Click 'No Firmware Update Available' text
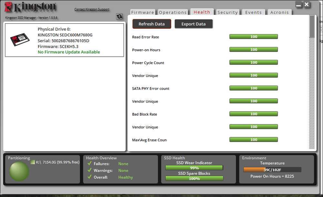Viewport: 323px width, 197px height. pyautogui.click(x=69, y=52)
